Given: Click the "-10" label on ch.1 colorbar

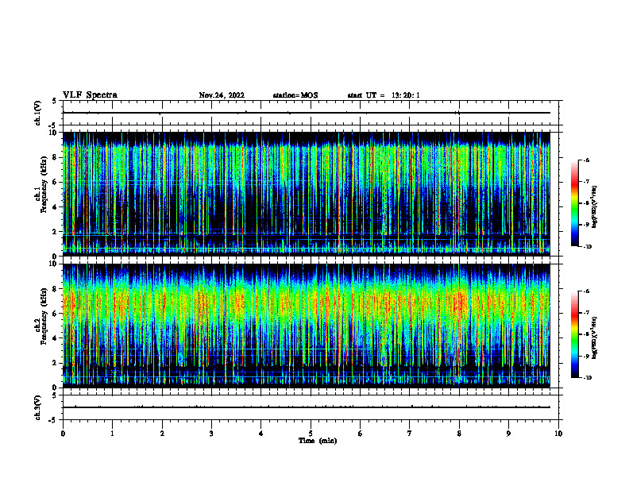Looking at the screenshot, I should [x=587, y=247].
